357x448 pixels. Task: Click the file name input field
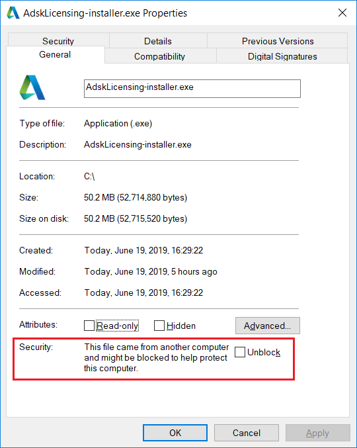pyautogui.click(x=192, y=88)
